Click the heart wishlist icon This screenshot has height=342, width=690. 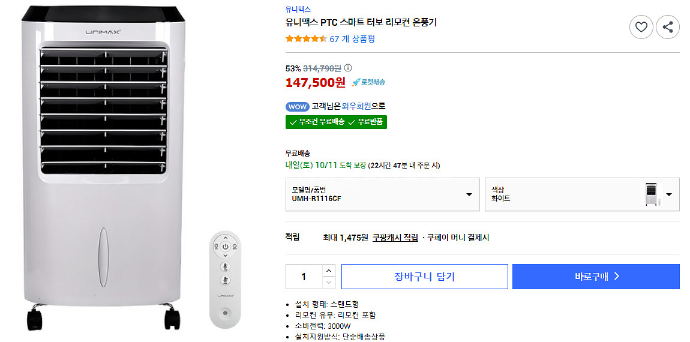(641, 27)
